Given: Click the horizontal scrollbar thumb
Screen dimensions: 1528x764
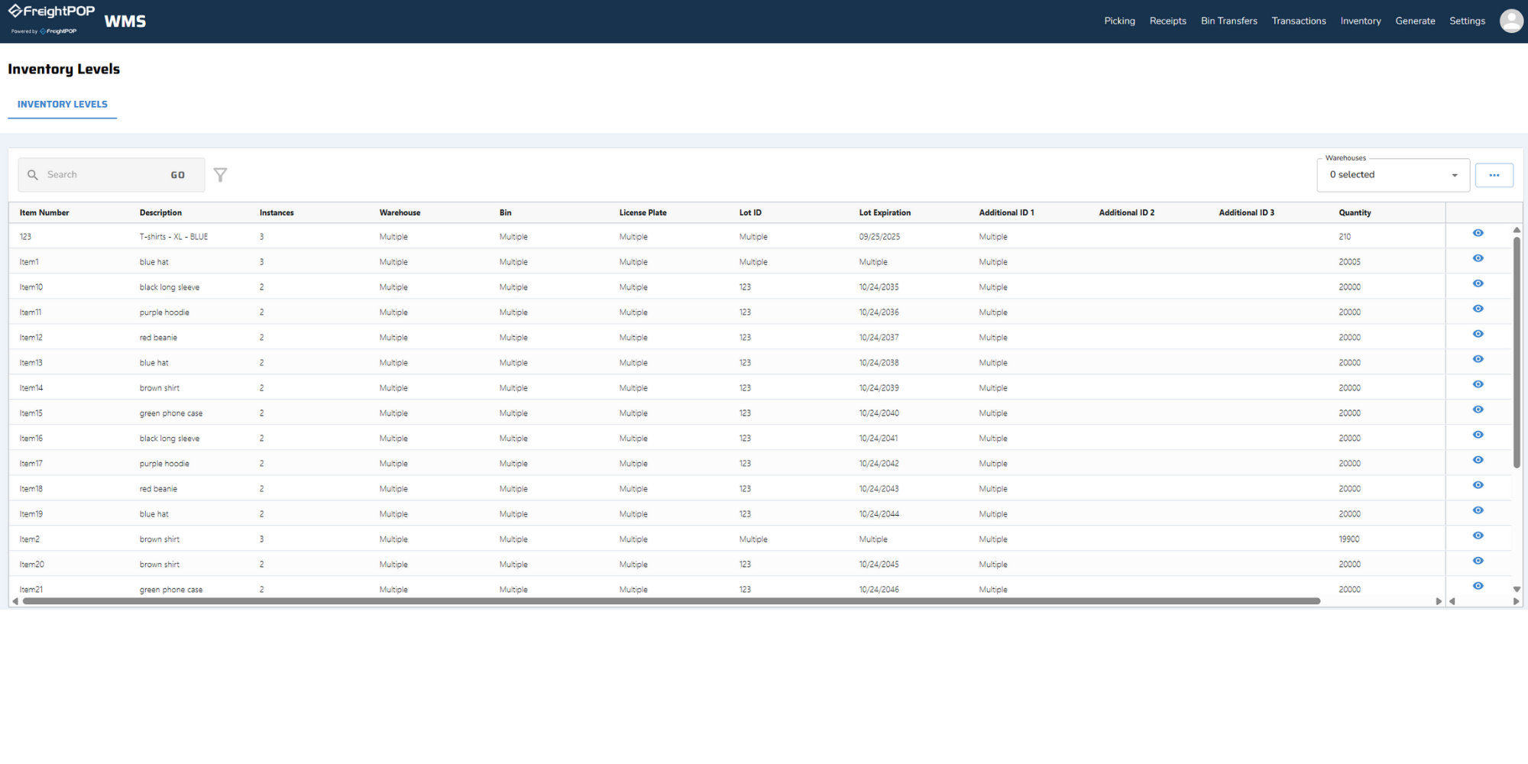Looking at the screenshot, I should click(672, 601).
